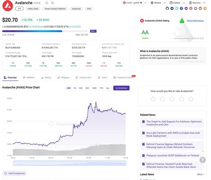This screenshot has width=211, height=180.
Task: Click the price low-high range bar
Action: click(x=45, y=31)
